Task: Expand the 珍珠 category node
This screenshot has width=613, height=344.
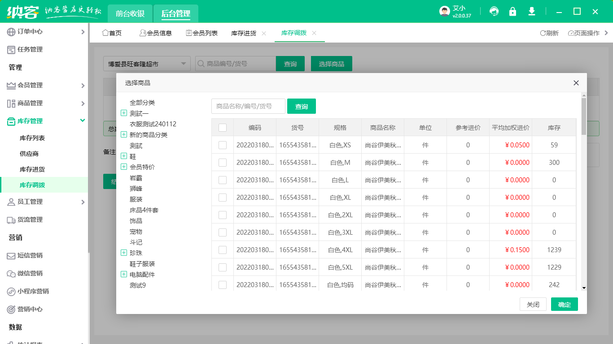Action: point(124,253)
